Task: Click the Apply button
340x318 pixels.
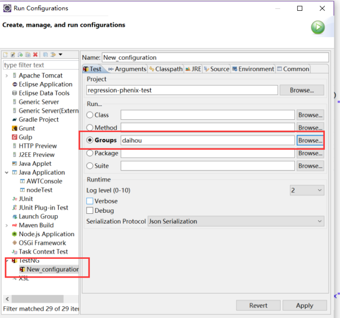Action: click(x=305, y=305)
